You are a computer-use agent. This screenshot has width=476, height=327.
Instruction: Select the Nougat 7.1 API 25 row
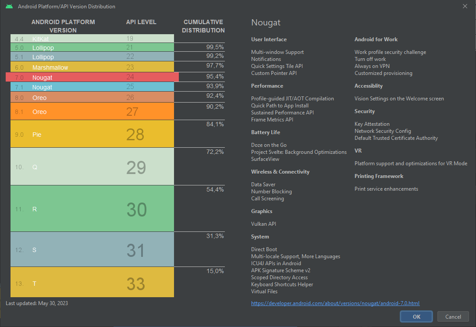pos(92,87)
